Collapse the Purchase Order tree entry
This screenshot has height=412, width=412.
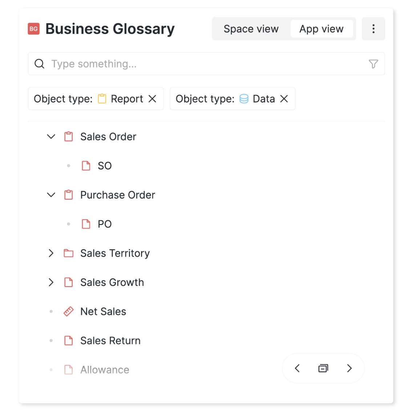[51, 195]
